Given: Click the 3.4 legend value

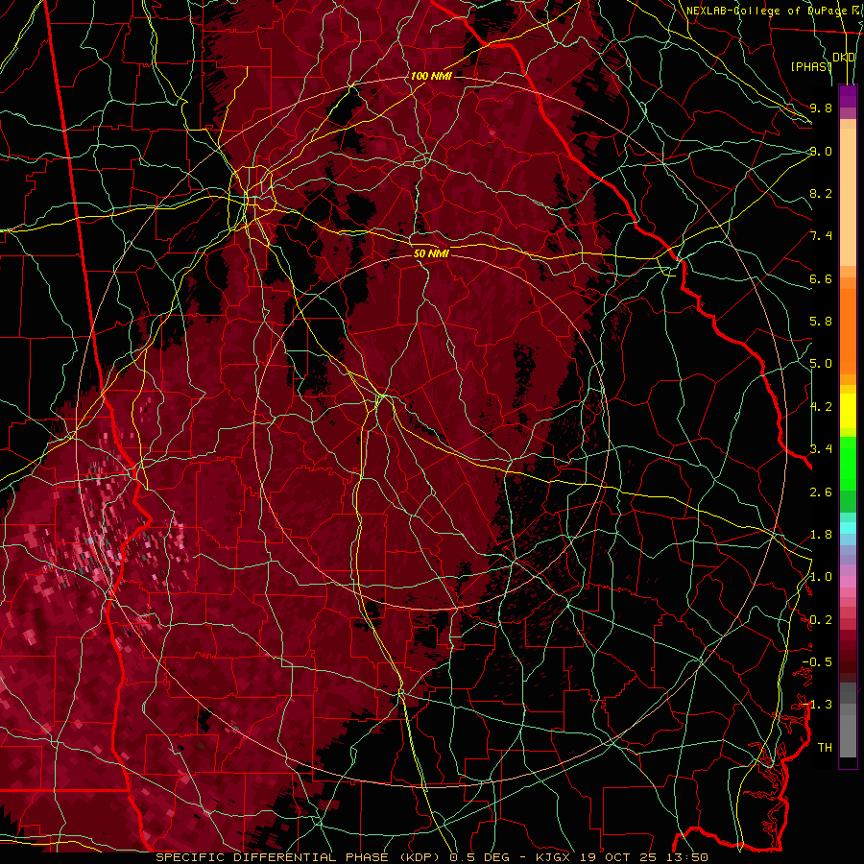Looking at the screenshot, I should pyautogui.click(x=821, y=449).
